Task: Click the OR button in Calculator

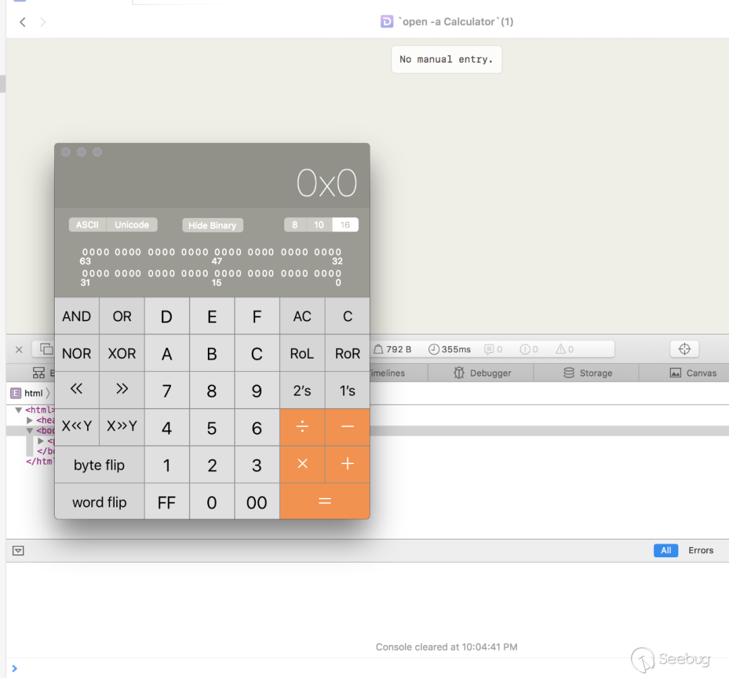Action: [122, 316]
